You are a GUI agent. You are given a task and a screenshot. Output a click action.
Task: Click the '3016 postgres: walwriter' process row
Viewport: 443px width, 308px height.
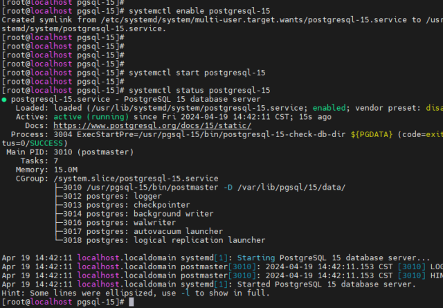click(116, 222)
